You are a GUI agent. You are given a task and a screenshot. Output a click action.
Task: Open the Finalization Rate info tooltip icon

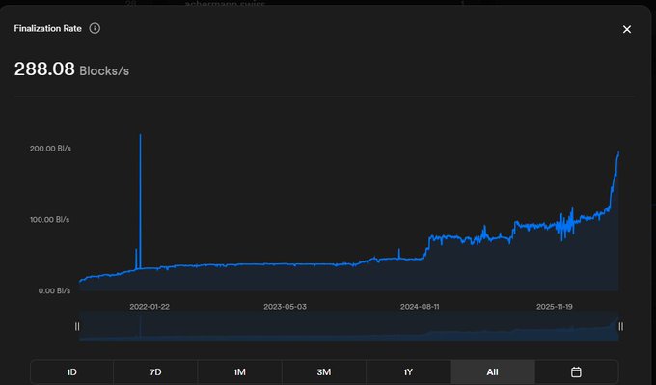pyautogui.click(x=95, y=28)
